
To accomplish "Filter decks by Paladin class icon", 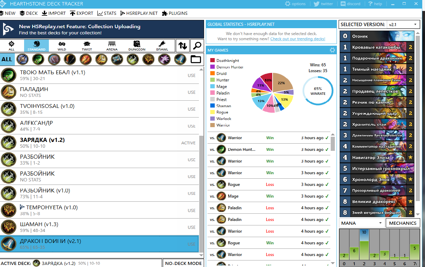I will click(x=101, y=59).
